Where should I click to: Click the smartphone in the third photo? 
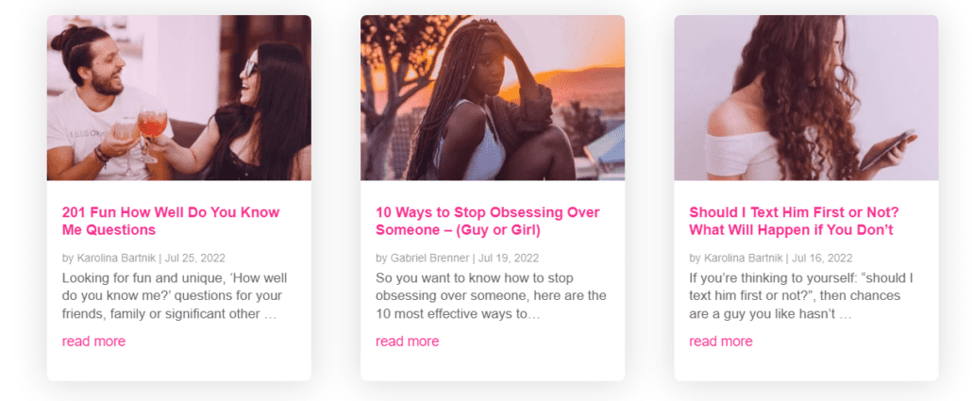click(887, 150)
